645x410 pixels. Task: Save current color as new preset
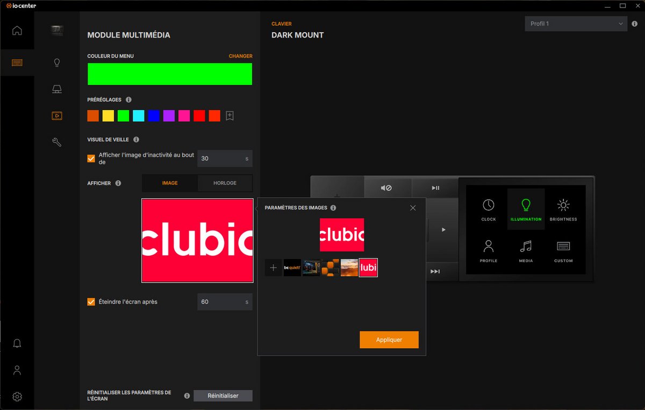tap(230, 116)
